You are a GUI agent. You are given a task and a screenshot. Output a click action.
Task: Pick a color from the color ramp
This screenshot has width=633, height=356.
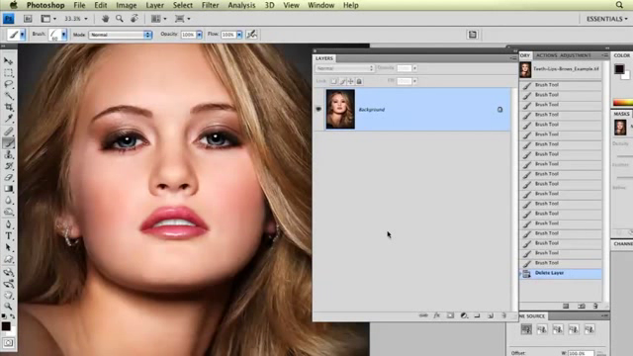click(x=622, y=103)
